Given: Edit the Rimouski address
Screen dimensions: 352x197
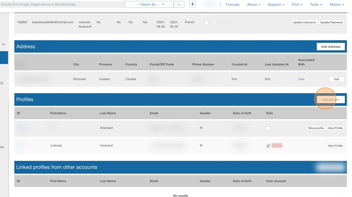Looking at the screenshot, I should coord(336,79).
